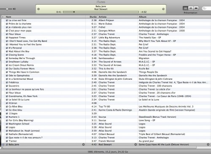Image resolution: width=211 pixels, height=154 pixels.
Task: Click the arrow icon beside the Baby Jane name
Action: [84, 144]
